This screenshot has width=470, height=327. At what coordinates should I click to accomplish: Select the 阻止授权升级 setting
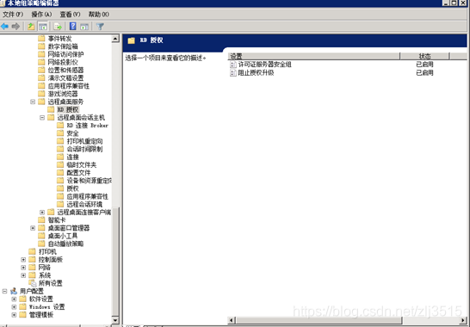point(256,73)
